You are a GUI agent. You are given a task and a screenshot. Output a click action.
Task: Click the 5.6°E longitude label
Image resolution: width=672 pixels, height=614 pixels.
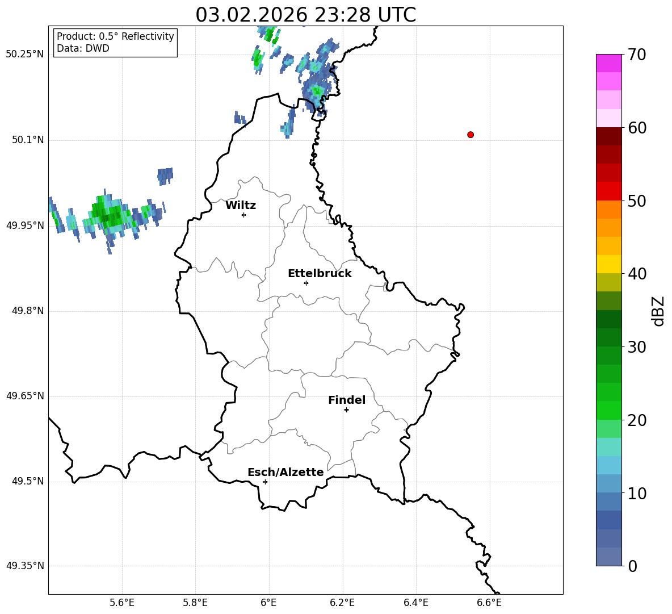tap(122, 603)
